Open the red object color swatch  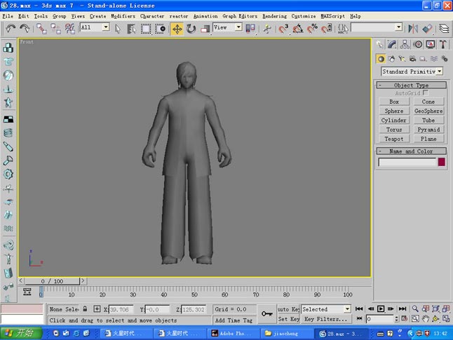(442, 162)
